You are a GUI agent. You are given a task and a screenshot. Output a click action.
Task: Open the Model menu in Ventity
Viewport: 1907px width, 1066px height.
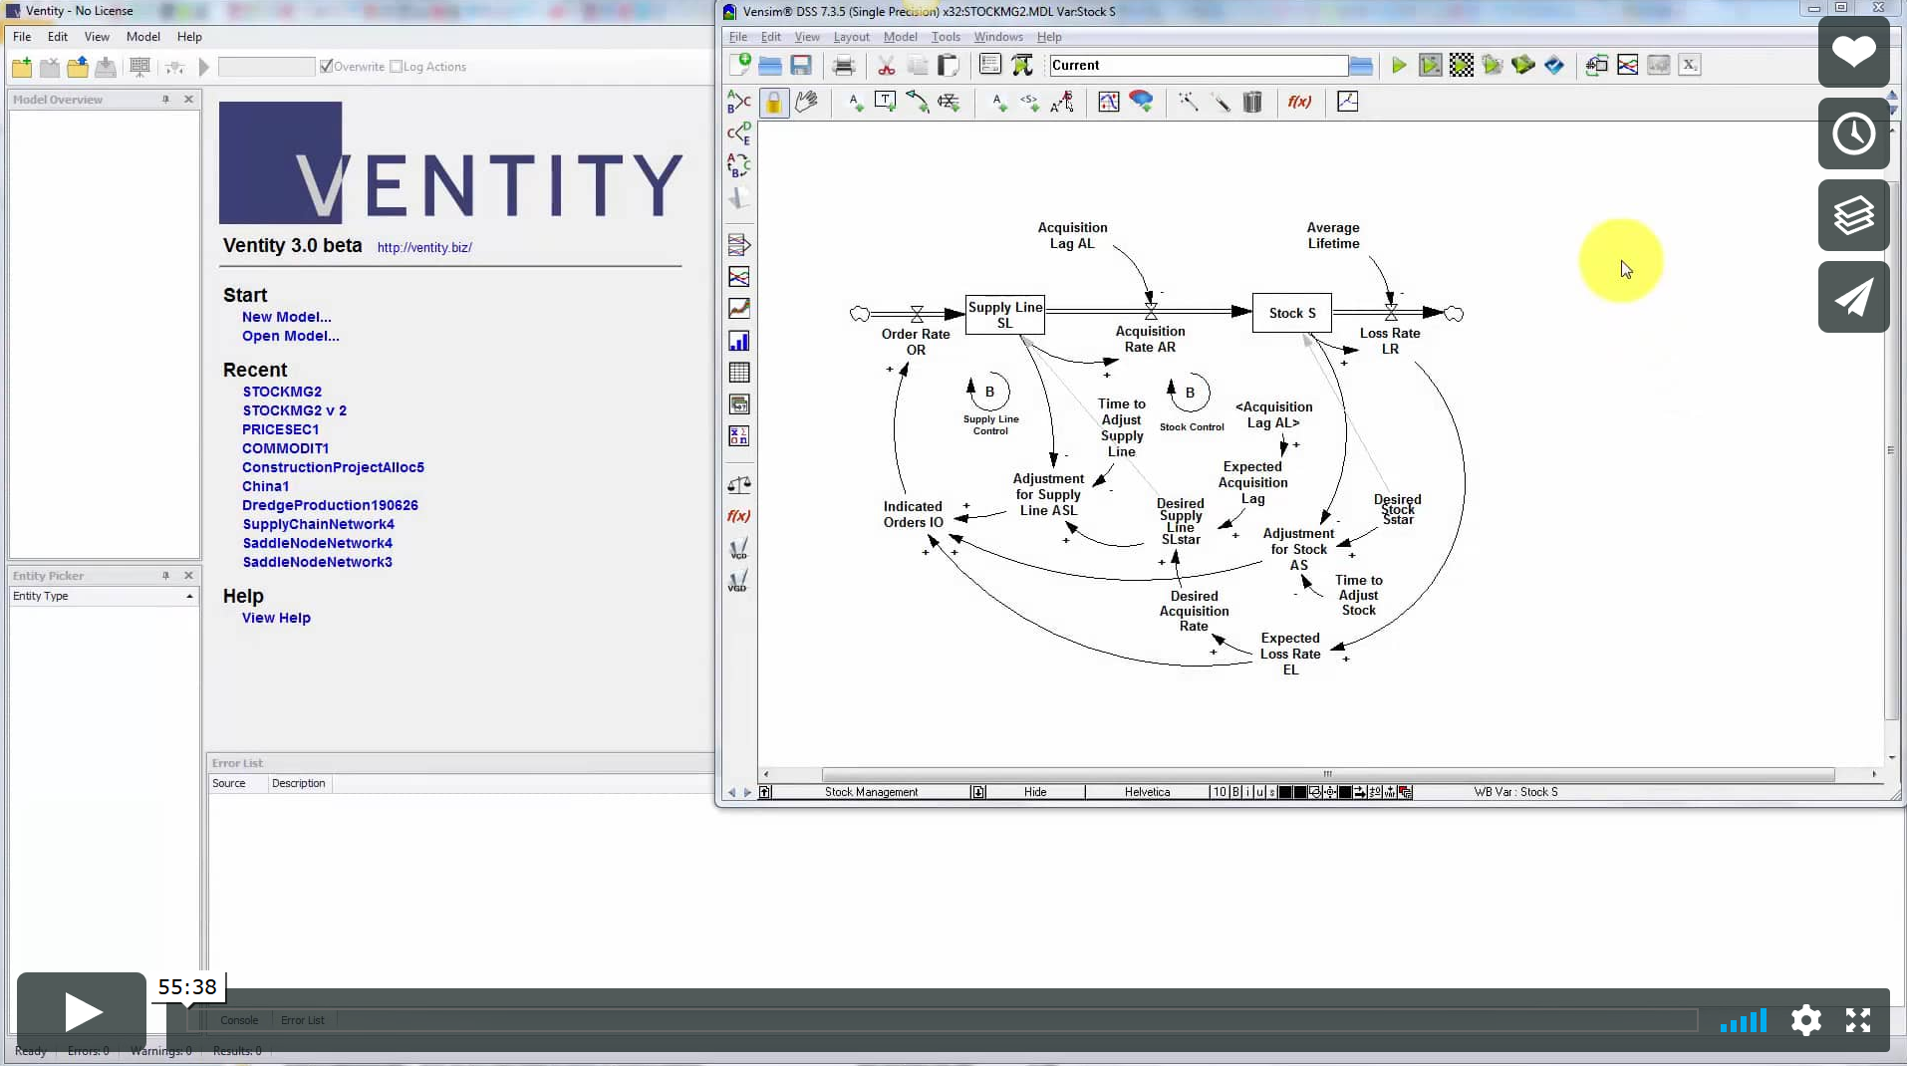point(142,37)
